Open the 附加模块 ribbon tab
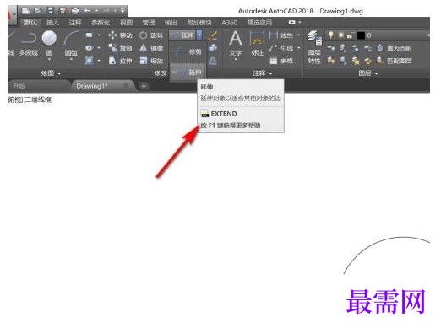 click(199, 23)
